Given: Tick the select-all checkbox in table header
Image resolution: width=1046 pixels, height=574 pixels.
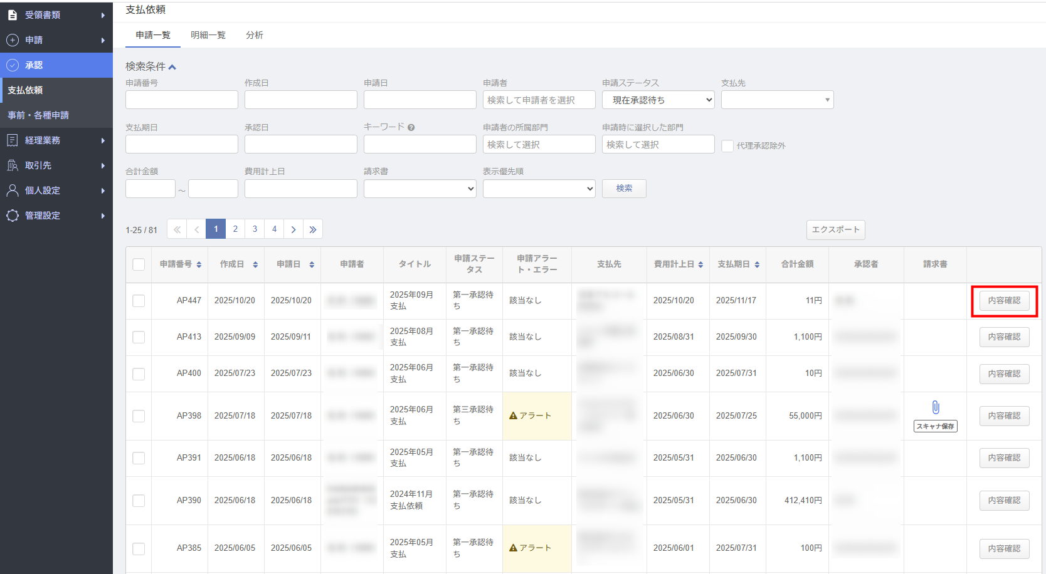Looking at the screenshot, I should [139, 264].
